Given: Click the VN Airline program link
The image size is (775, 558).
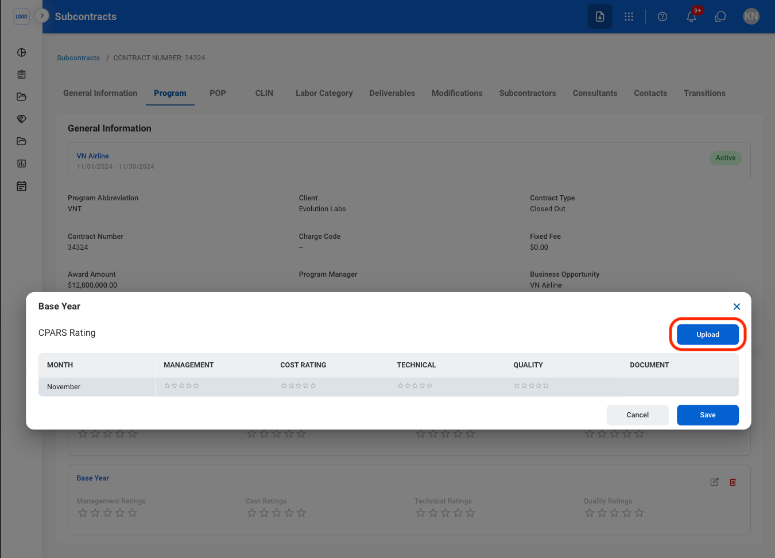Looking at the screenshot, I should (92, 156).
